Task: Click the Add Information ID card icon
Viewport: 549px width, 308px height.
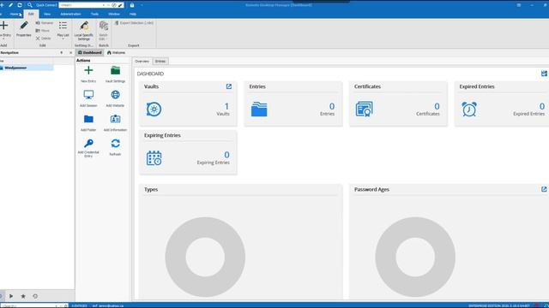Action: pyautogui.click(x=115, y=119)
